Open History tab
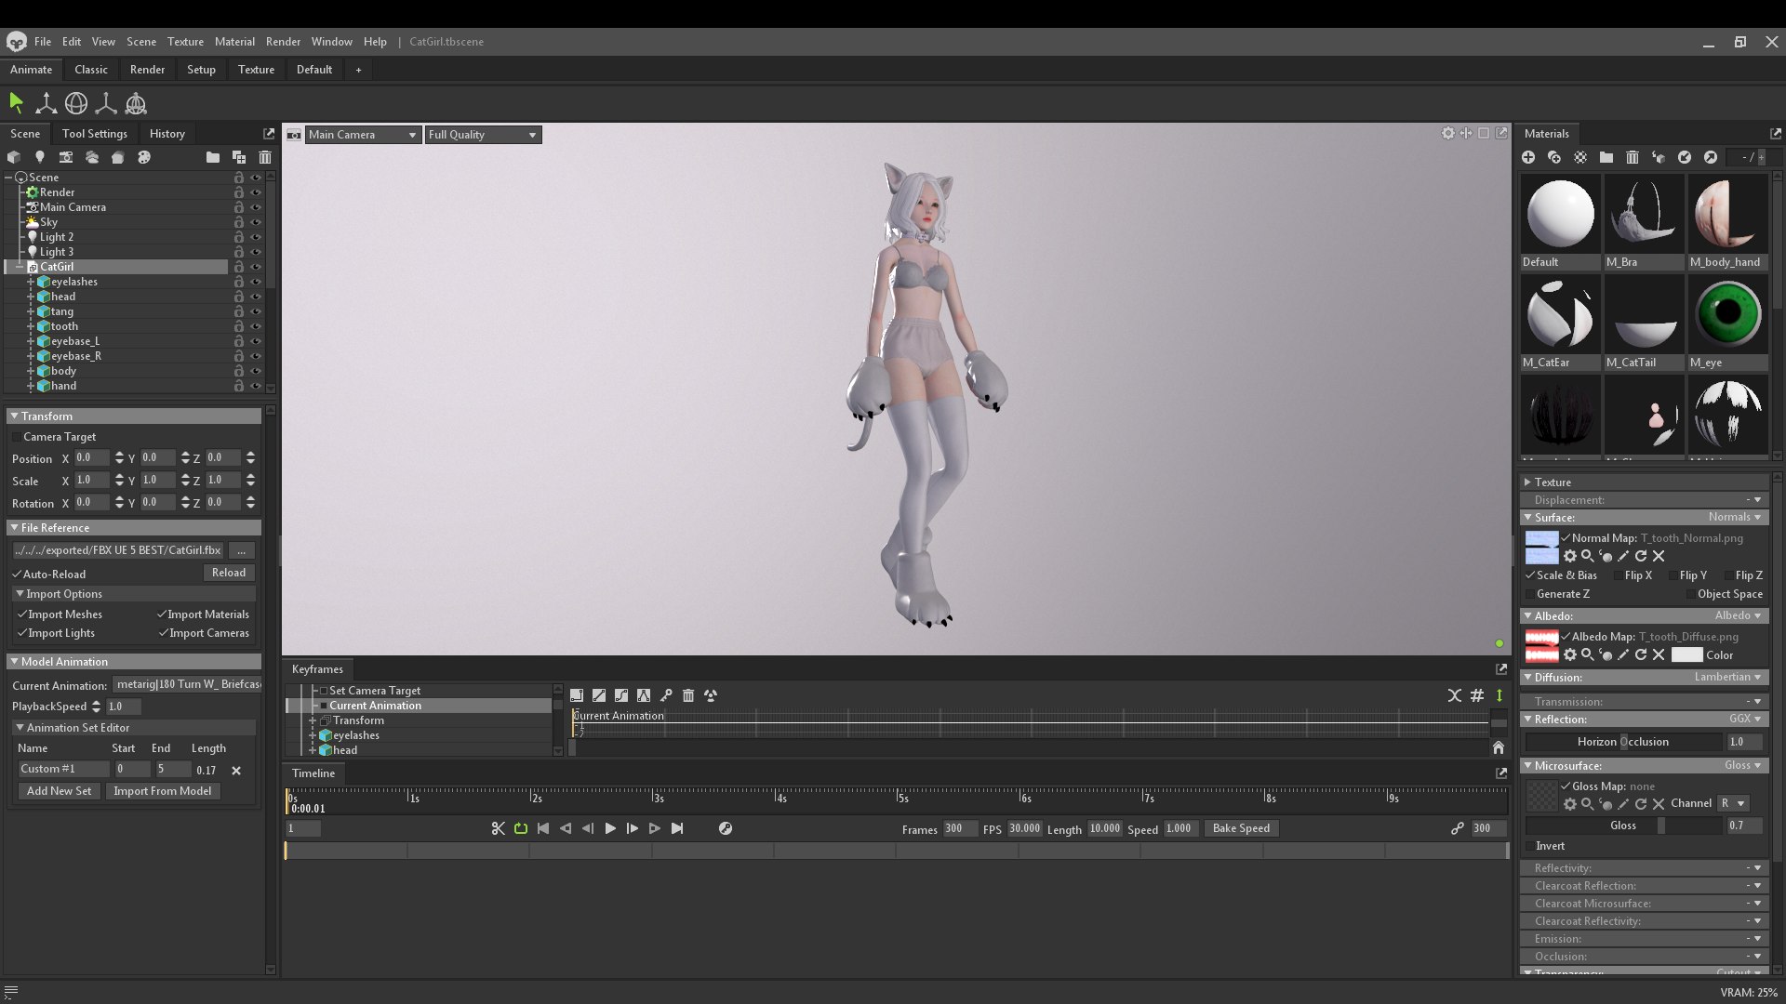Screen dimensions: 1786x1004 coord(167,134)
